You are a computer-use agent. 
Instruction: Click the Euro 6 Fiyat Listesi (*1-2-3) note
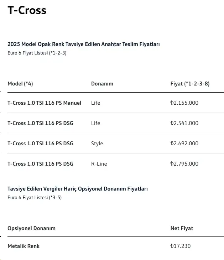point(37,53)
